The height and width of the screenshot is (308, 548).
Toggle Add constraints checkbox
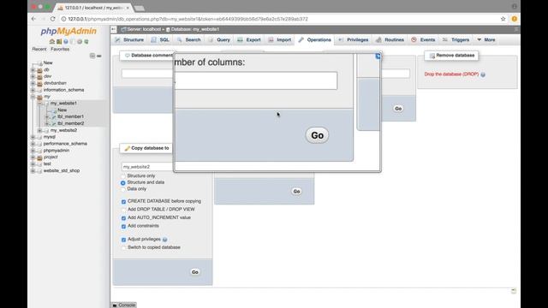click(123, 227)
